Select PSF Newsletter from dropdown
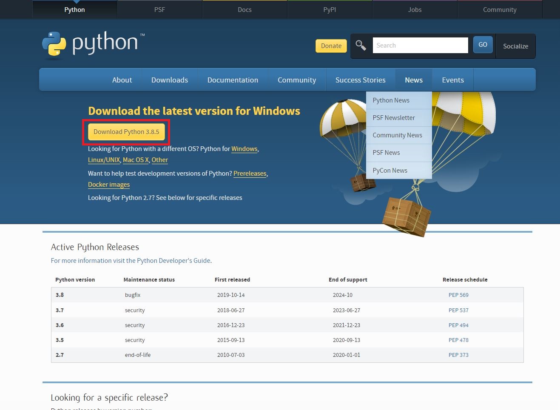Screen dimensions: 560x410 click(399, 118)
